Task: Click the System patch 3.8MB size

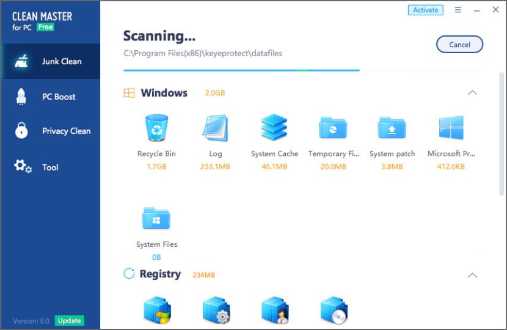Action: (392, 167)
